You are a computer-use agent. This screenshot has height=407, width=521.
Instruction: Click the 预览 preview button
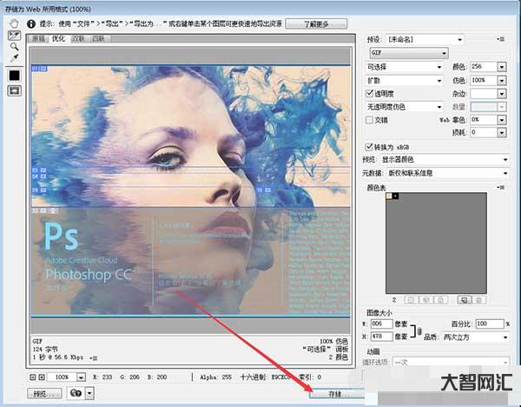(44, 394)
